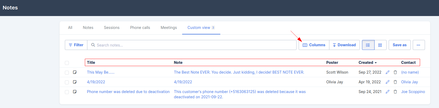Open the Columns chooser

click(x=314, y=45)
